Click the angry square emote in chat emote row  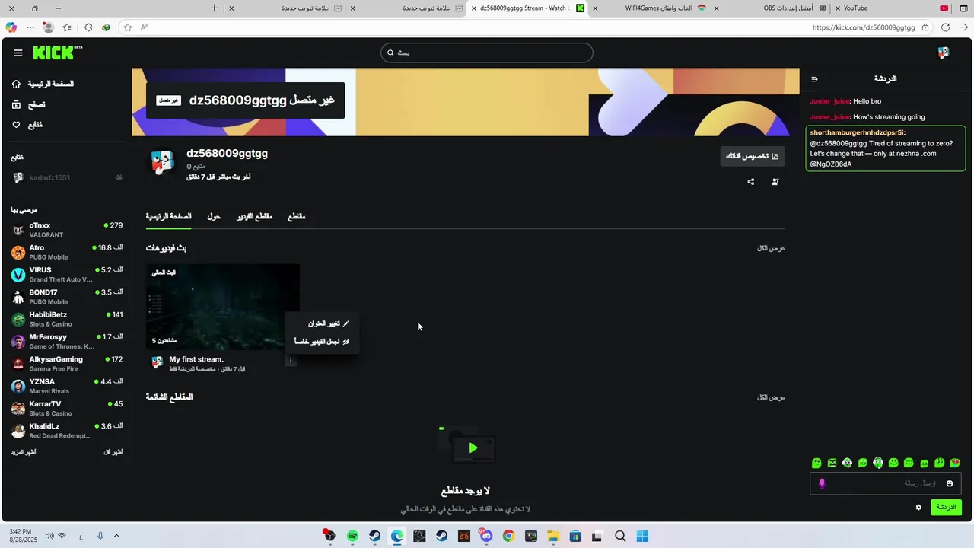click(x=832, y=463)
